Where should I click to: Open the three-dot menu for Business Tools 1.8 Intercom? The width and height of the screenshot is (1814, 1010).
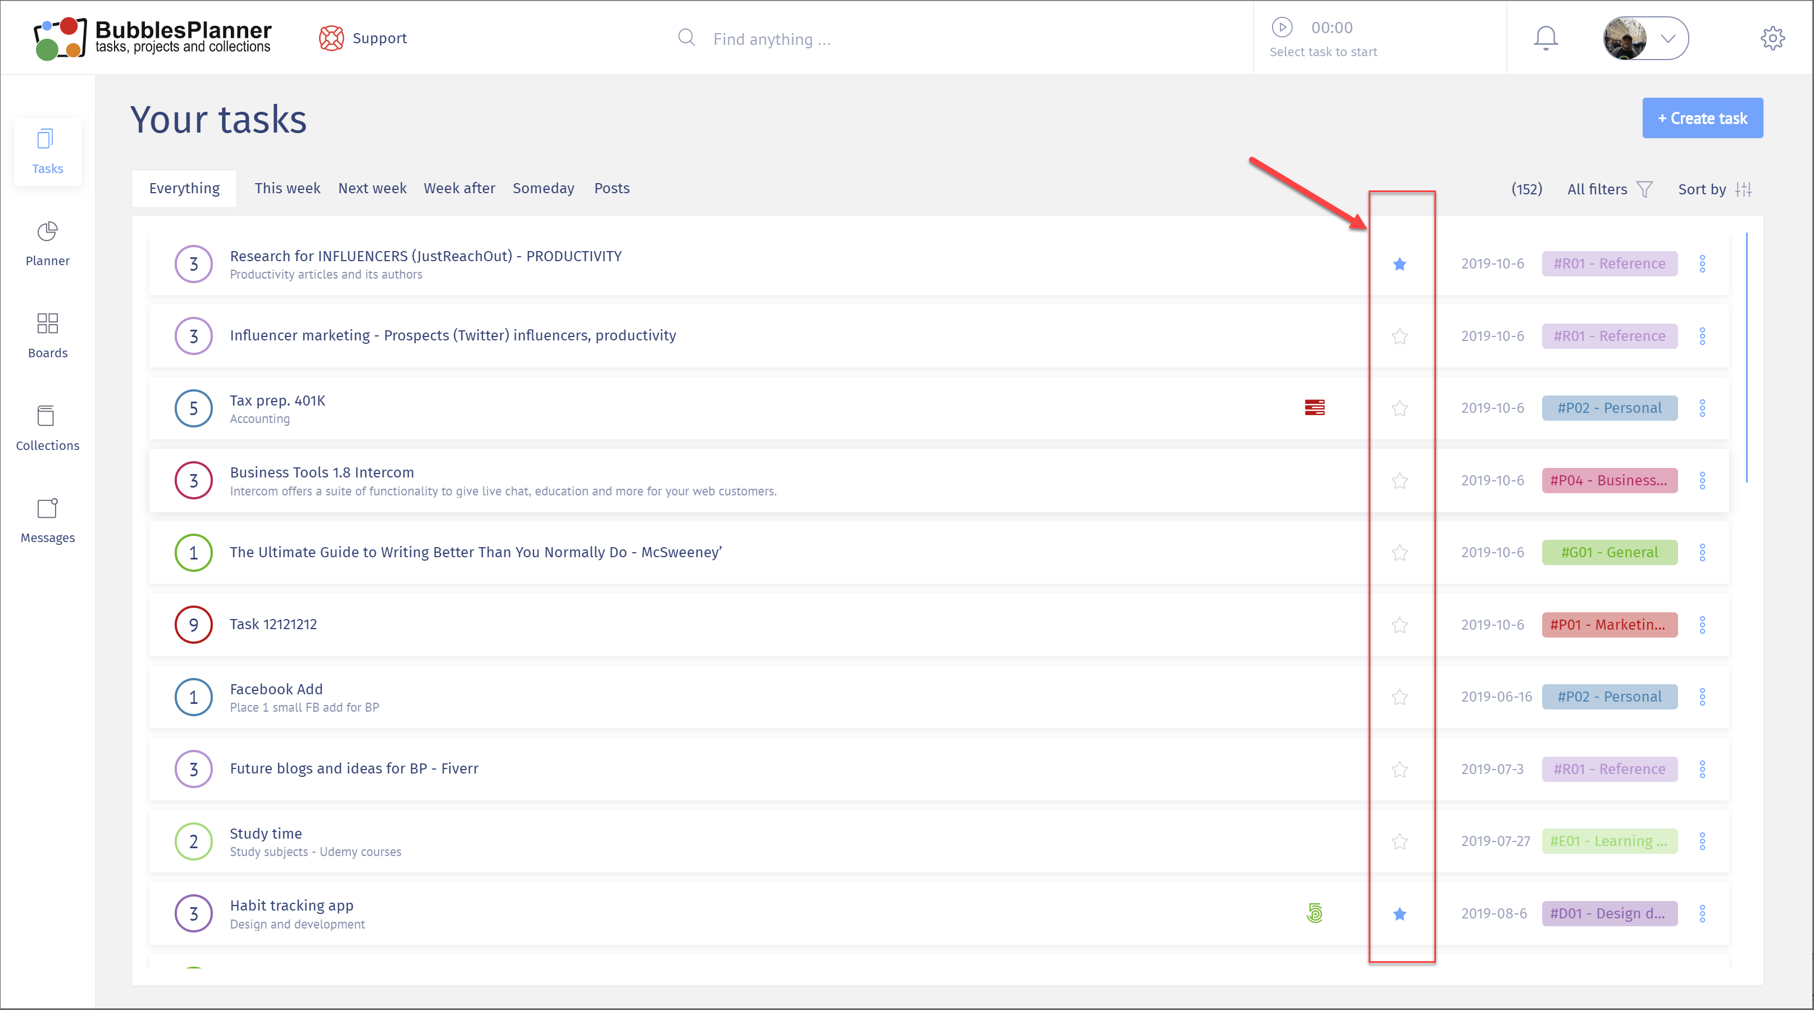pos(1702,480)
